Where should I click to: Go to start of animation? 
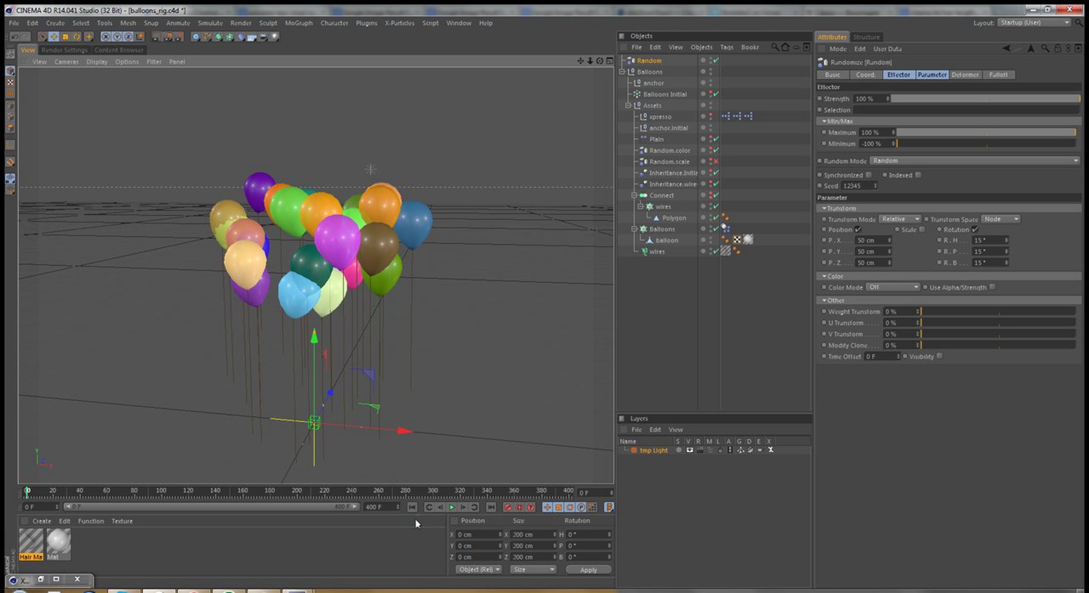[412, 507]
